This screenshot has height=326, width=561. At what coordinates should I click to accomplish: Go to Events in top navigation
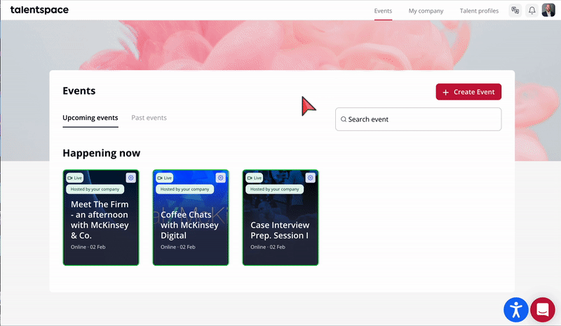coord(383,11)
